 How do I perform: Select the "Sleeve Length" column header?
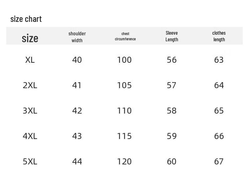point(172,36)
